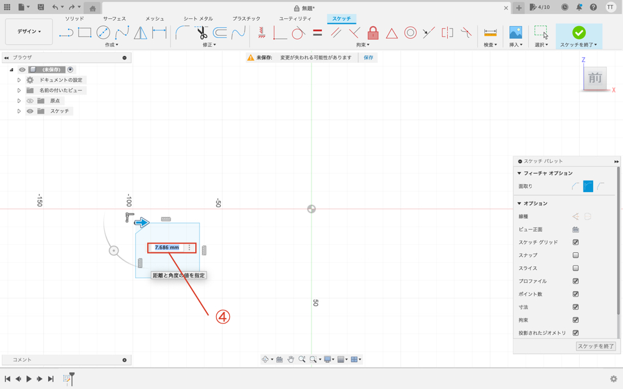
Task: Apply the Parallel constraint
Action: click(336, 33)
